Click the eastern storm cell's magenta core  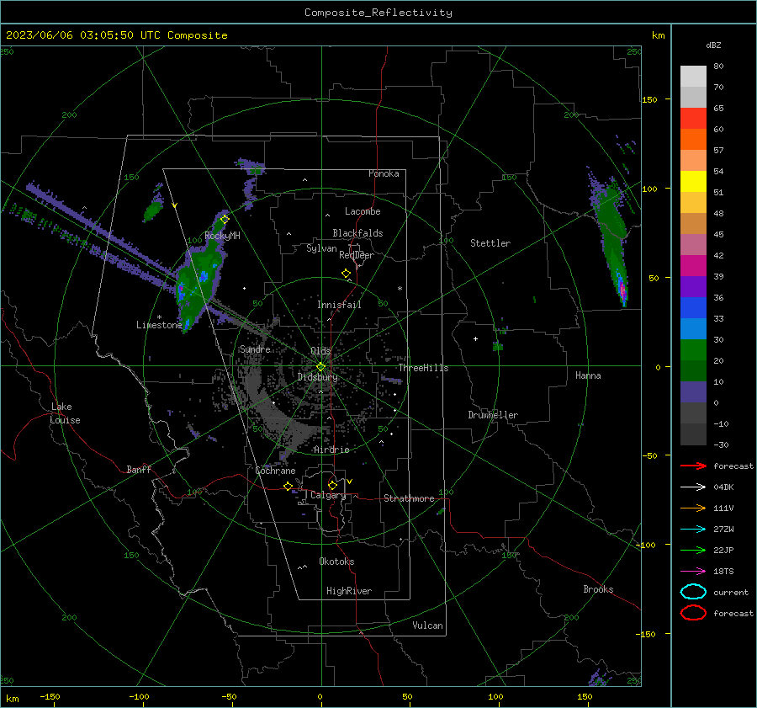622,291
